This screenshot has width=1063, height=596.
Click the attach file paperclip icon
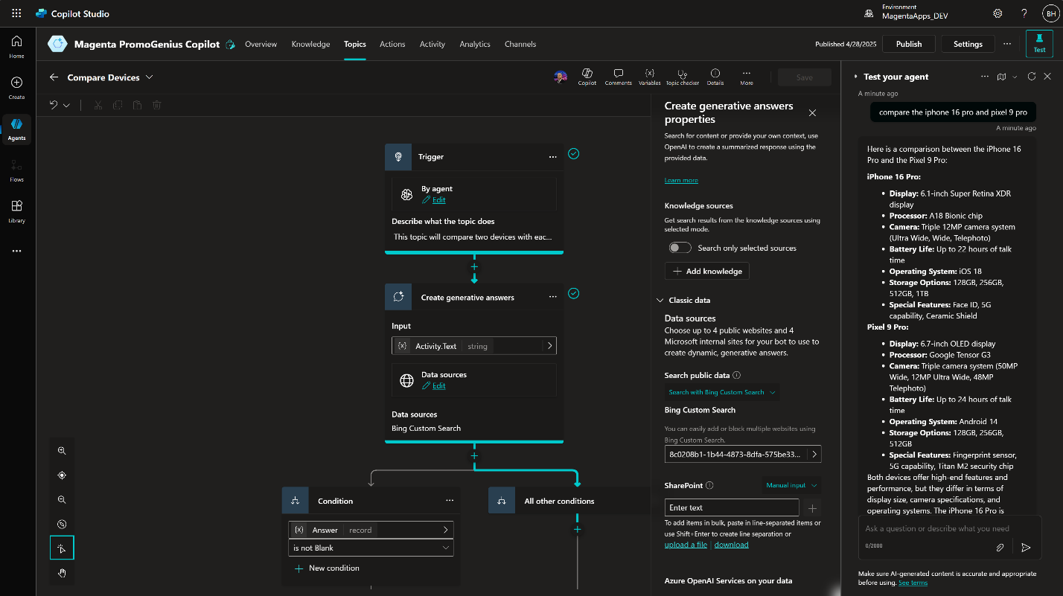(x=1001, y=547)
